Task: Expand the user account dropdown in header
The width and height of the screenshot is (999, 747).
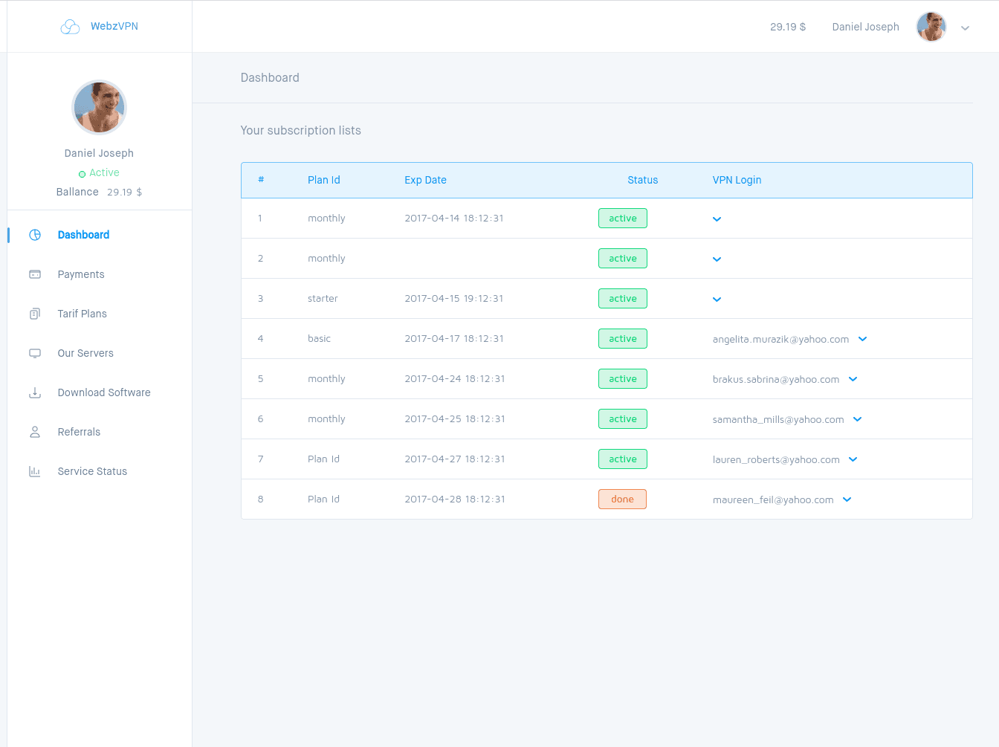Action: point(965,28)
